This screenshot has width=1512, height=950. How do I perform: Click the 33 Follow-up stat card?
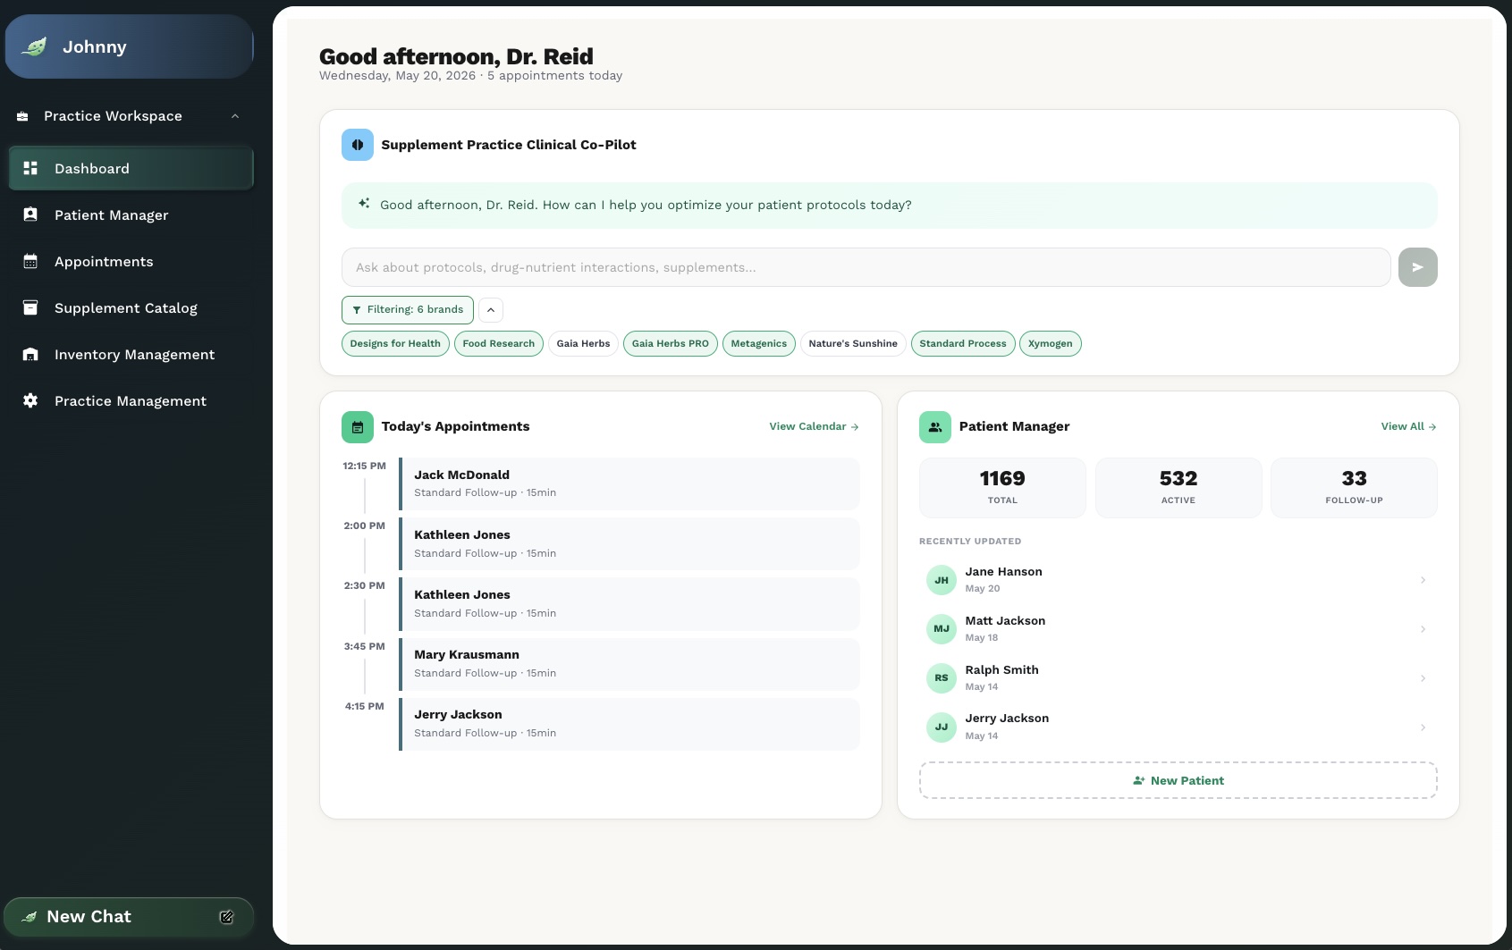pyautogui.click(x=1354, y=488)
